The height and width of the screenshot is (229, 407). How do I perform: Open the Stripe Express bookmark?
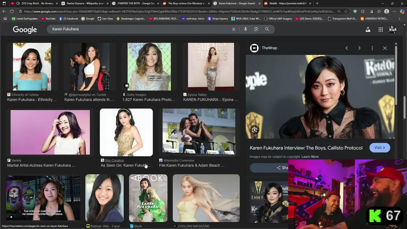218,19
